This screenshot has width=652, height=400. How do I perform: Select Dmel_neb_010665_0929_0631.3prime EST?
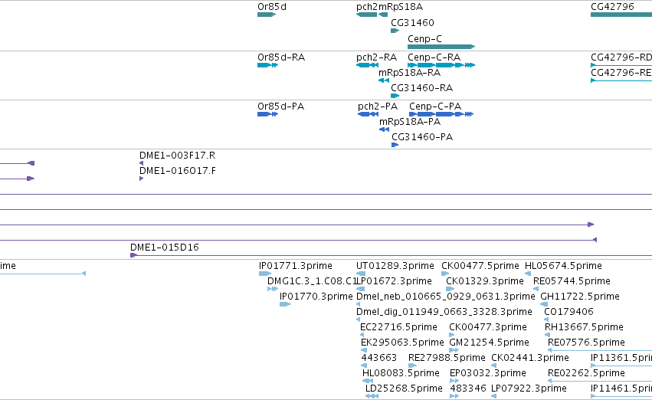358,304
